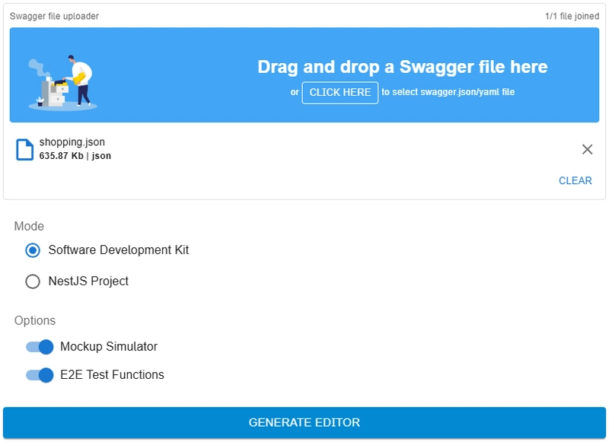This screenshot has width=609, height=442.
Task: Click the "Swagger file uploader" title text
Action: 54,16
